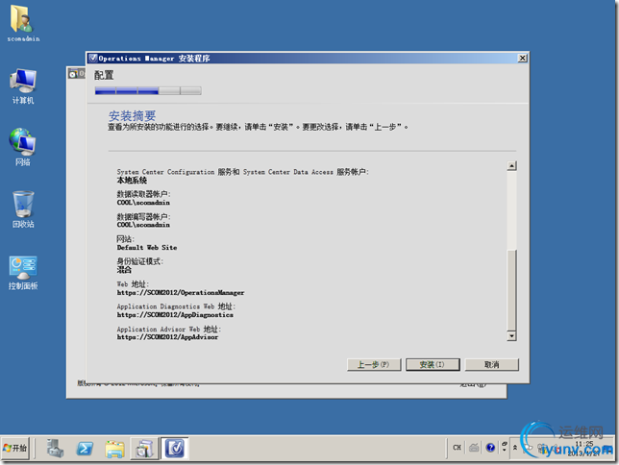Open the 网络 desktop icon
This screenshot has height=465, width=619.
coord(22,146)
